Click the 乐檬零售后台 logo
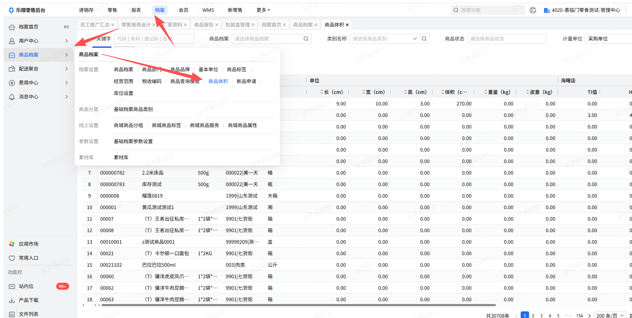 [27, 10]
